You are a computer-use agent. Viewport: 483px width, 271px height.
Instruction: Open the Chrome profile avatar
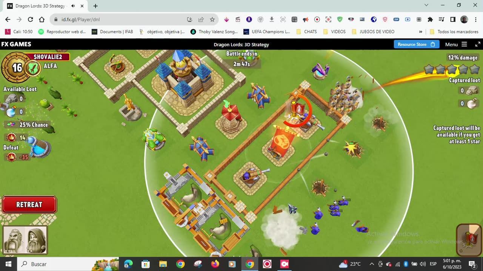pos(464,20)
